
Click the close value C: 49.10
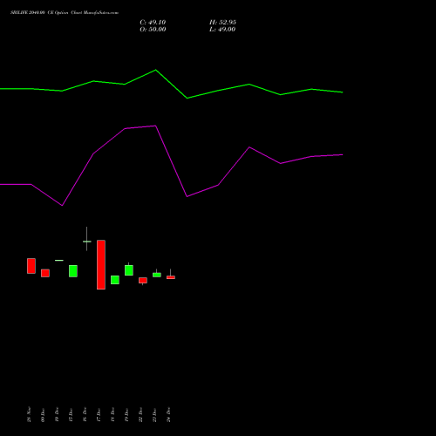click(x=153, y=23)
